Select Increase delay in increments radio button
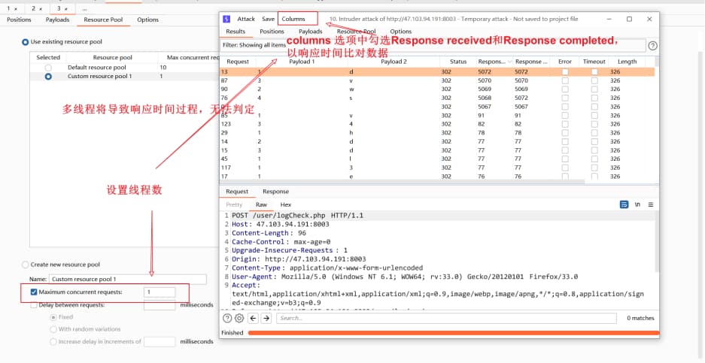The width and height of the screenshot is (705, 363). [53, 342]
